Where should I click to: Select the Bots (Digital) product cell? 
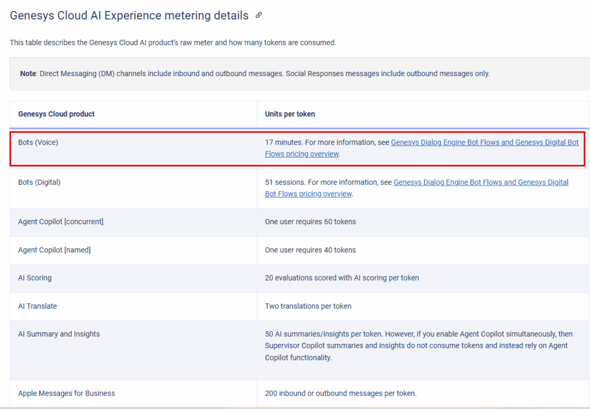point(40,182)
